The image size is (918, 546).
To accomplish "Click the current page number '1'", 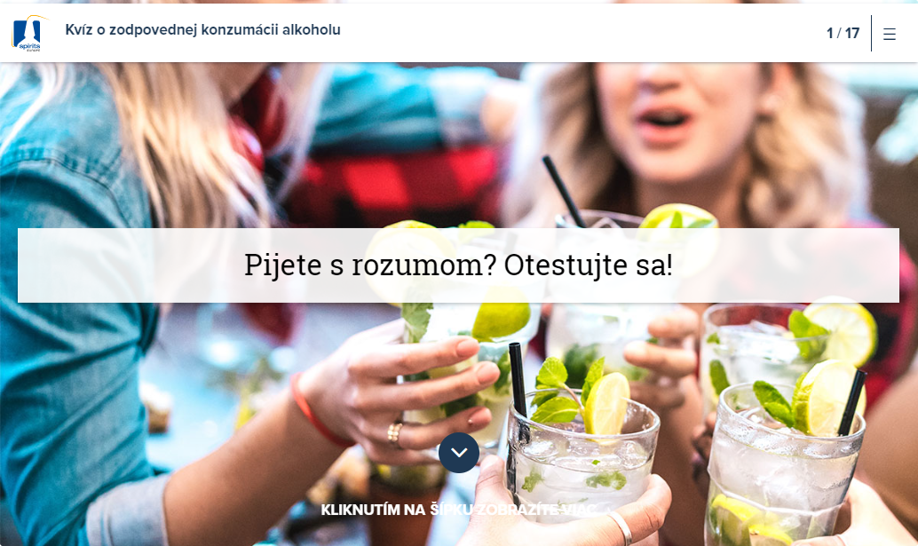I will (x=829, y=34).
